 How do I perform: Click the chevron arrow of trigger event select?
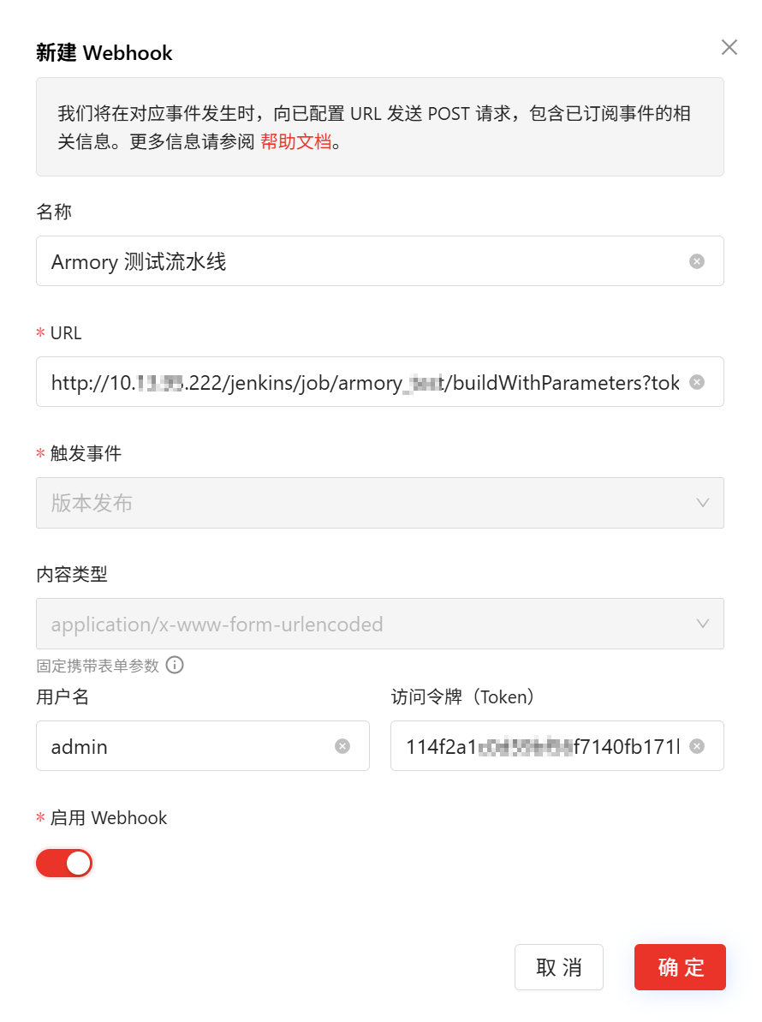[702, 503]
